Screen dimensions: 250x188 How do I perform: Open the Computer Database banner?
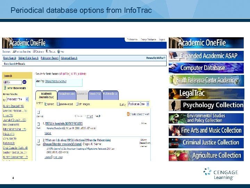point(206,68)
